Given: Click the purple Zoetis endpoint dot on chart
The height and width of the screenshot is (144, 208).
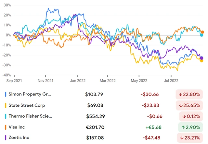Looking at the screenshot, I should tap(202, 58).
